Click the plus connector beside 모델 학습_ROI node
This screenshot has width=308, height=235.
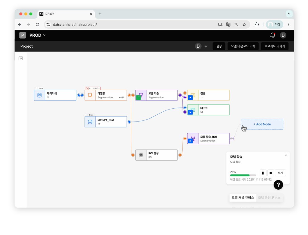232,139
